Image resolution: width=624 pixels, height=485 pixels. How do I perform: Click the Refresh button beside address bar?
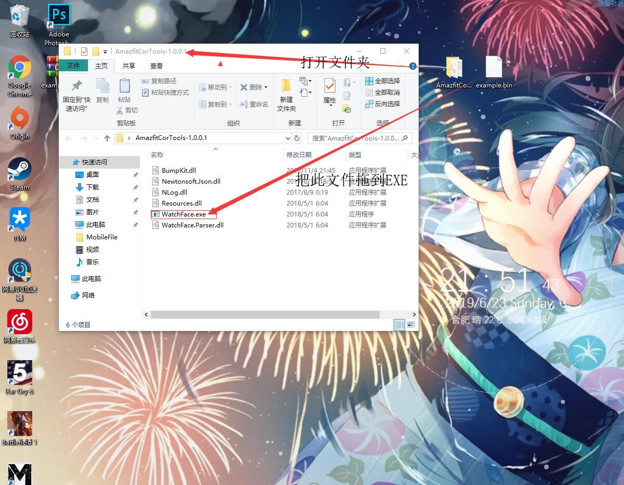(297, 138)
